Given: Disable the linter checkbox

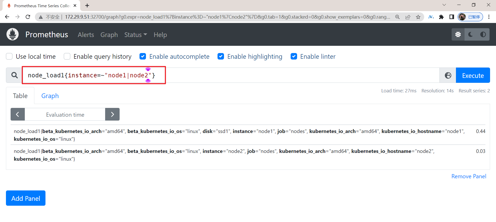Looking at the screenshot, I should [294, 56].
